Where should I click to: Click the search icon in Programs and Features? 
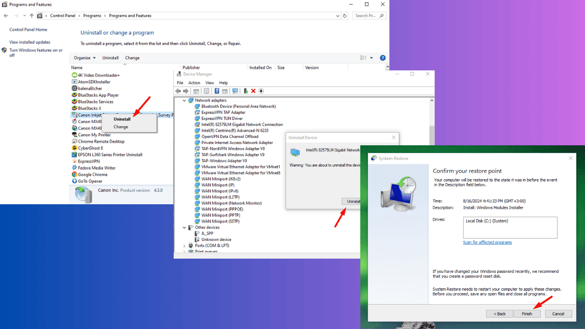point(382,16)
